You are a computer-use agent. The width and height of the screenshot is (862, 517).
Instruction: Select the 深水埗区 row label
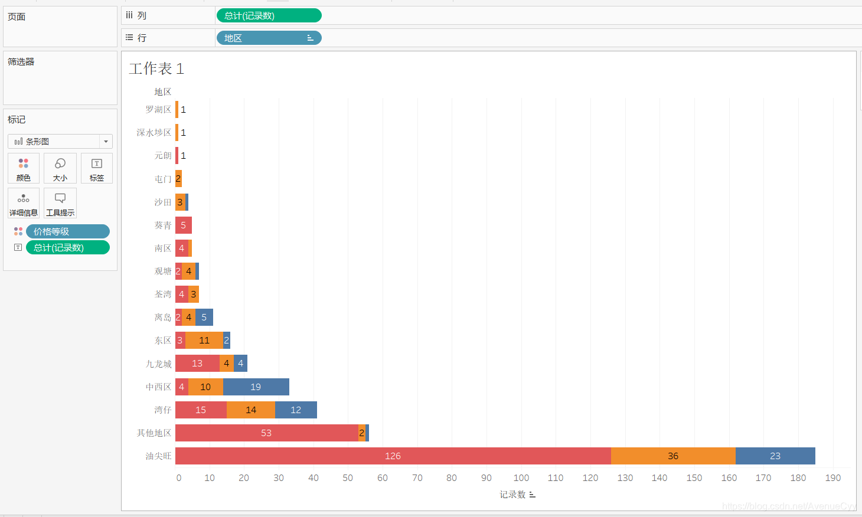tap(154, 132)
